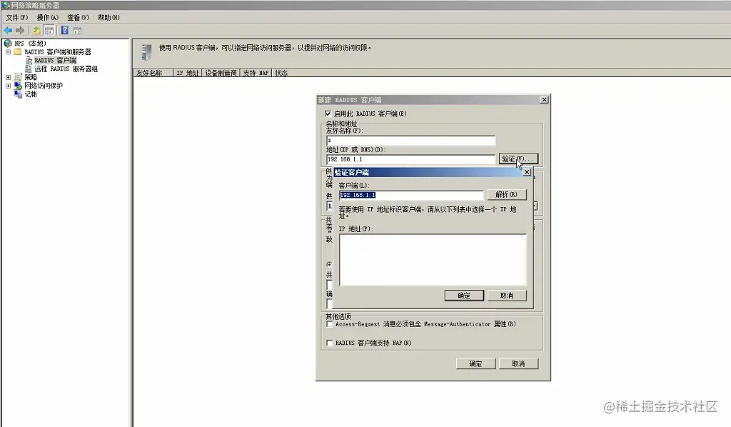Close the 验证客户端 dialog with X
The width and height of the screenshot is (731, 427).
(x=527, y=172)
